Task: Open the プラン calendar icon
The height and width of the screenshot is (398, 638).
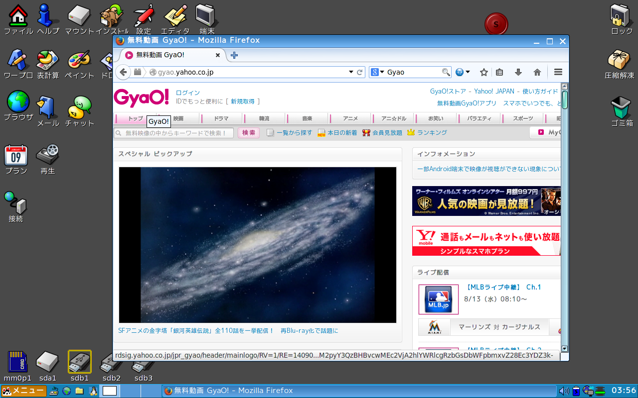Action: [x=16, y=159]
